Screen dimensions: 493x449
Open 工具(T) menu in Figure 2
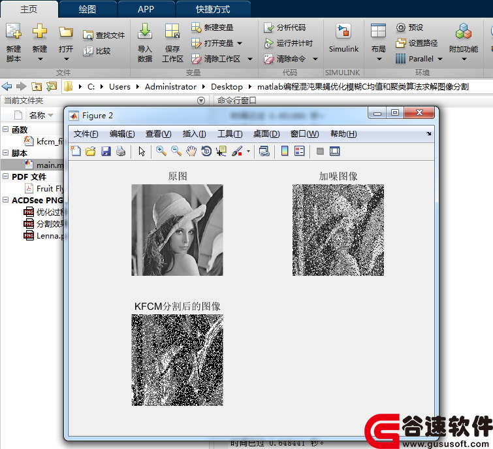[230, 134]
